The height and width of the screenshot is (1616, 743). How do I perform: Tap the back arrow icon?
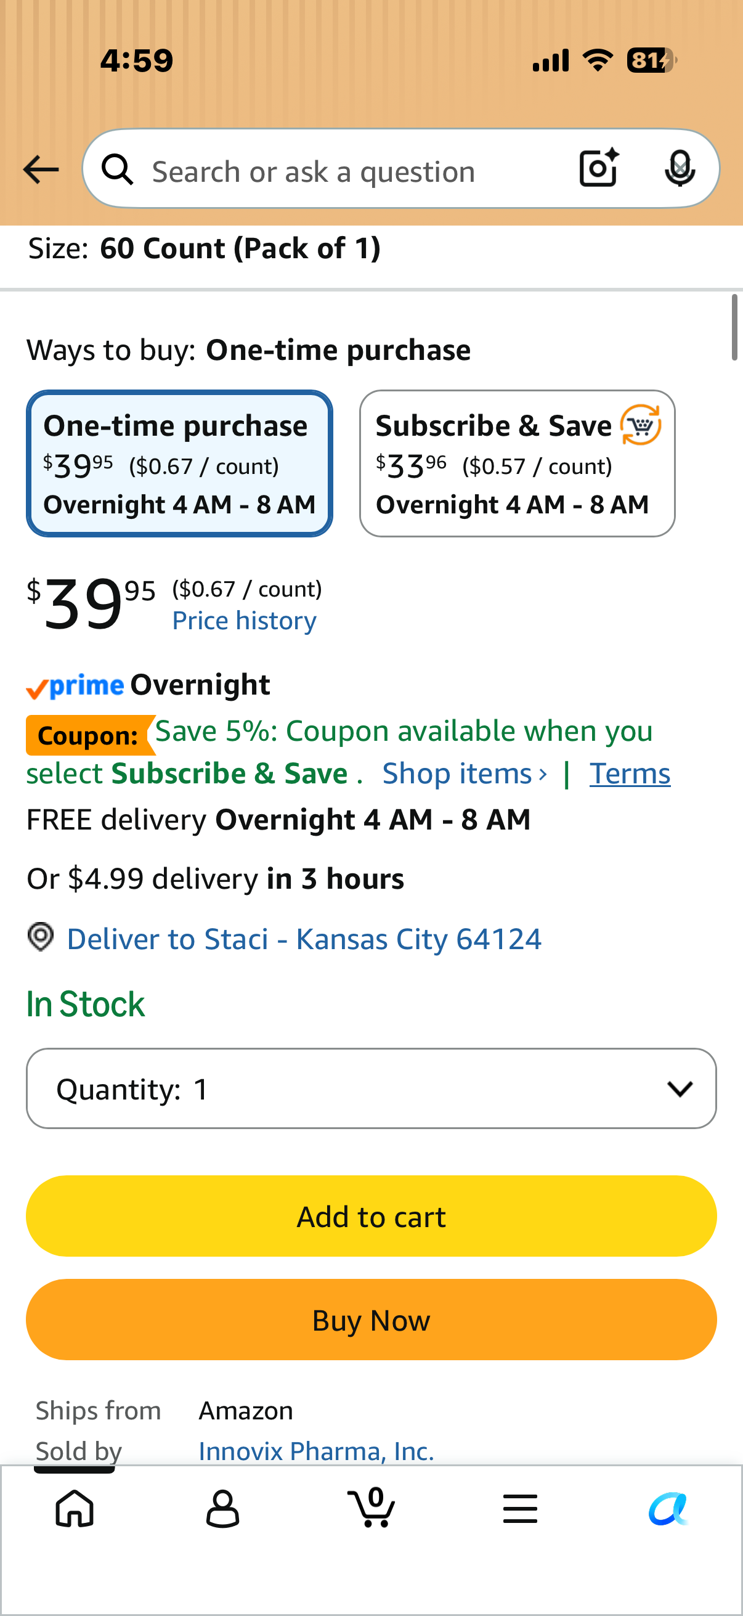(x=41, y=169)
